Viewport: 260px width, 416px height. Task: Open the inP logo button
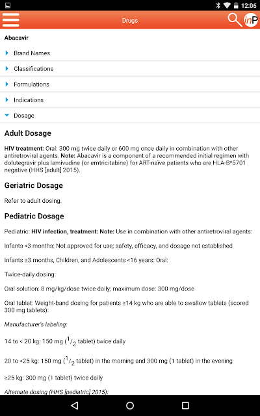tap(251, 20)
